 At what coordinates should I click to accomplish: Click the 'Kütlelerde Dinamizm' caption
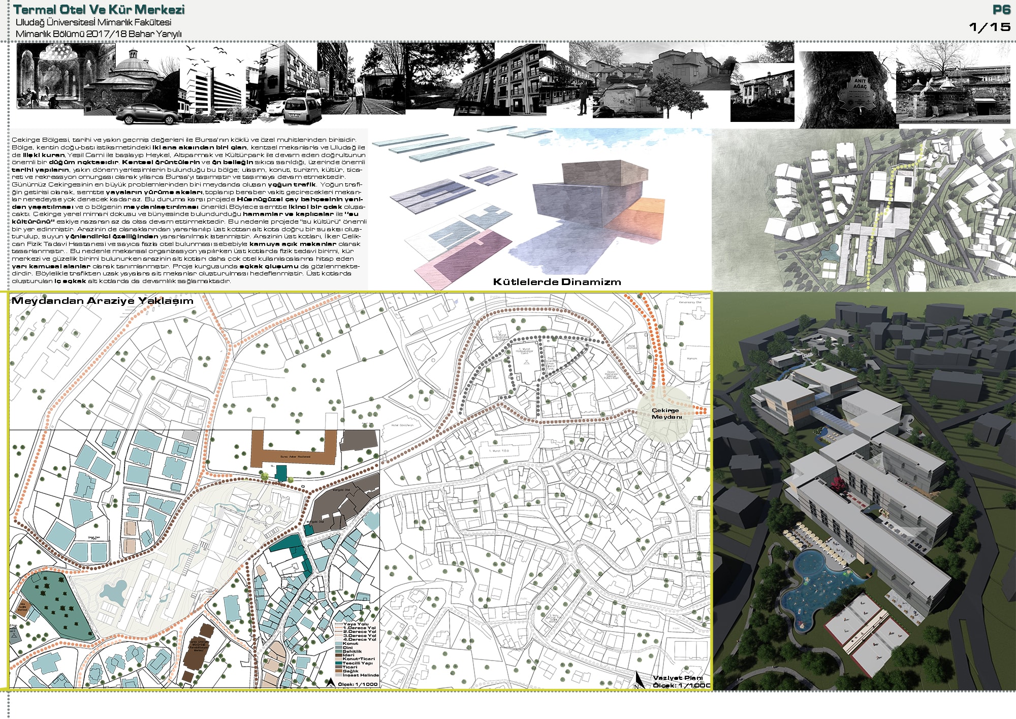point(557,282)
